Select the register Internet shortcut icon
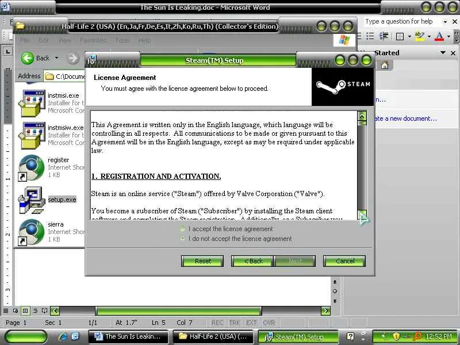Viewport: 460px width, 345px height. 32,167
